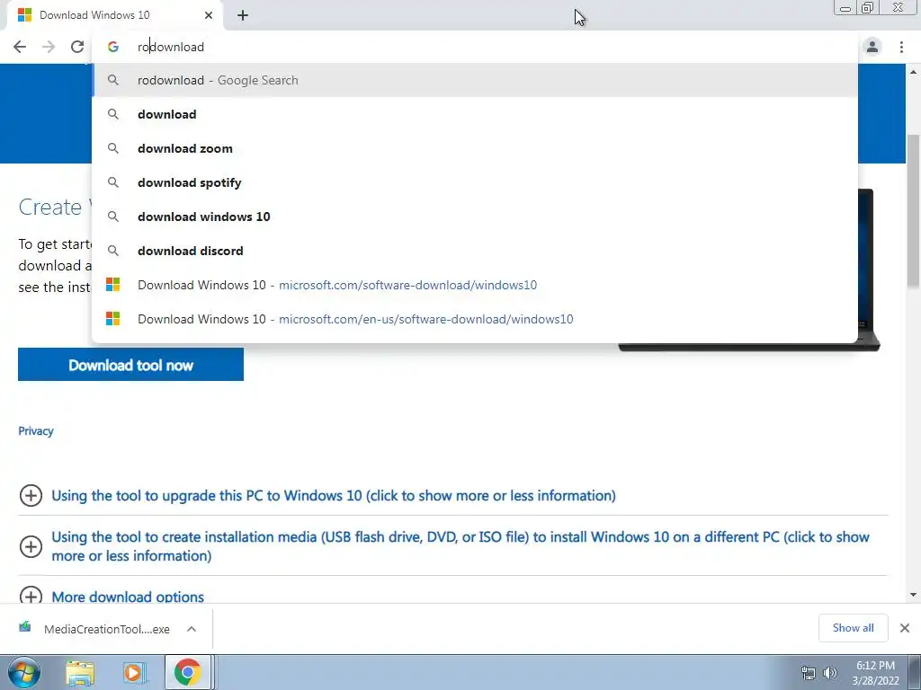921x690 pixels.
Task: Click the page scrollbar up arrow
Action: click(913, 72)
